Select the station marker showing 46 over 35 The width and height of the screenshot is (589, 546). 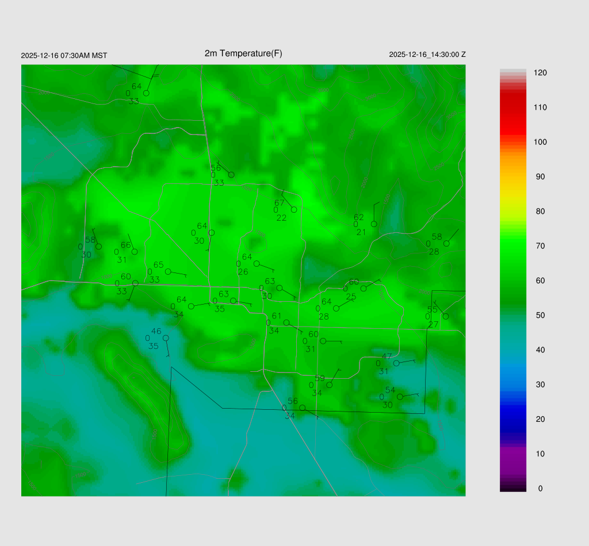click(x=166, y=338)
